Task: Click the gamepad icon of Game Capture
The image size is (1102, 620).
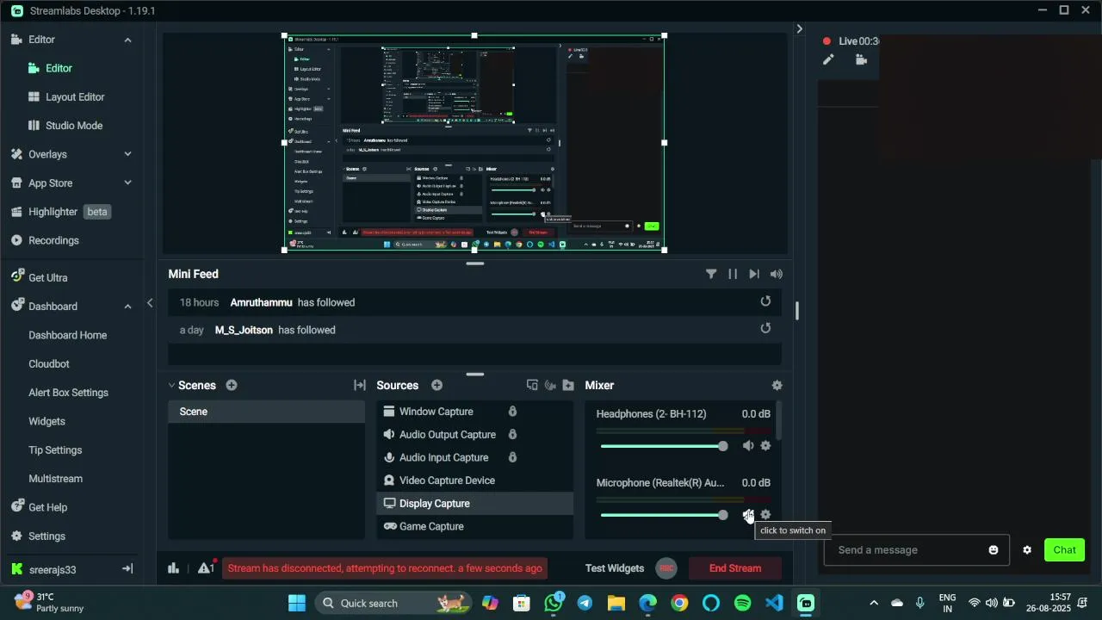Action: [x=389, y=526]
